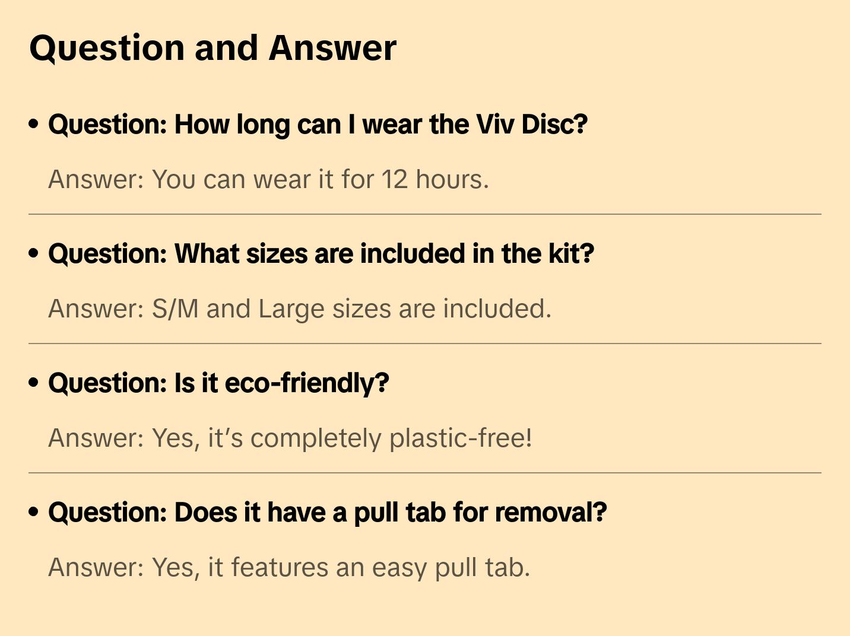Select the question about wearing the Viv Disc

(x=318, y=125)
